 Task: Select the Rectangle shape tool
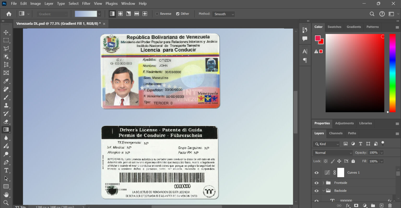tap(6, 186)
